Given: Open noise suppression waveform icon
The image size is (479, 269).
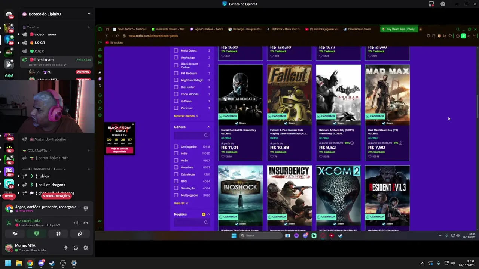Looking at the screenshot, I should pyautogui.click(x=77, y=223).
